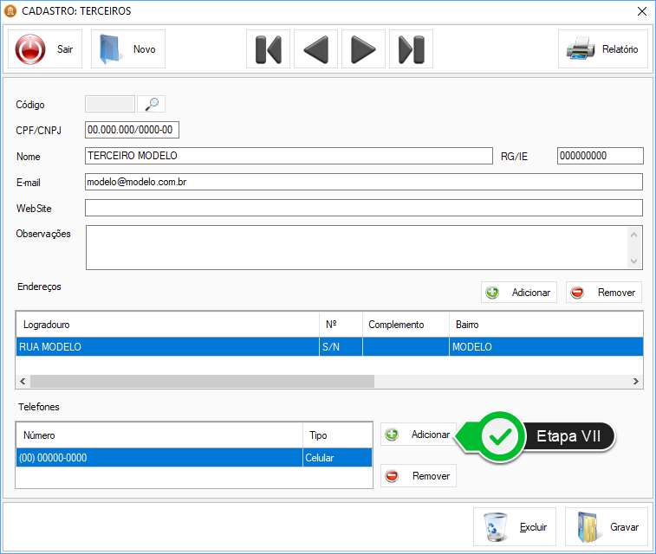
Task: Delete the record with Excluir
Action: point(515,527)
